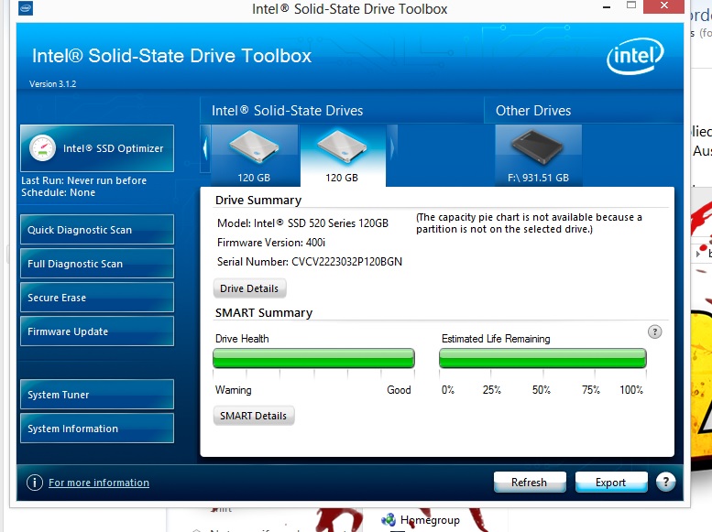Select the first 120 GB Intel SSD
The width and height of the screenshot is (712, 532).
coord(255,156)
